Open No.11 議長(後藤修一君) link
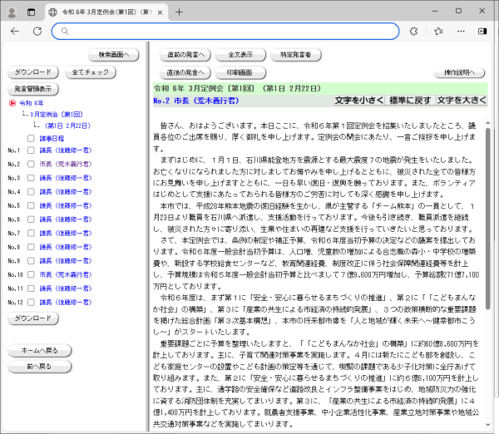 point(66,289)
